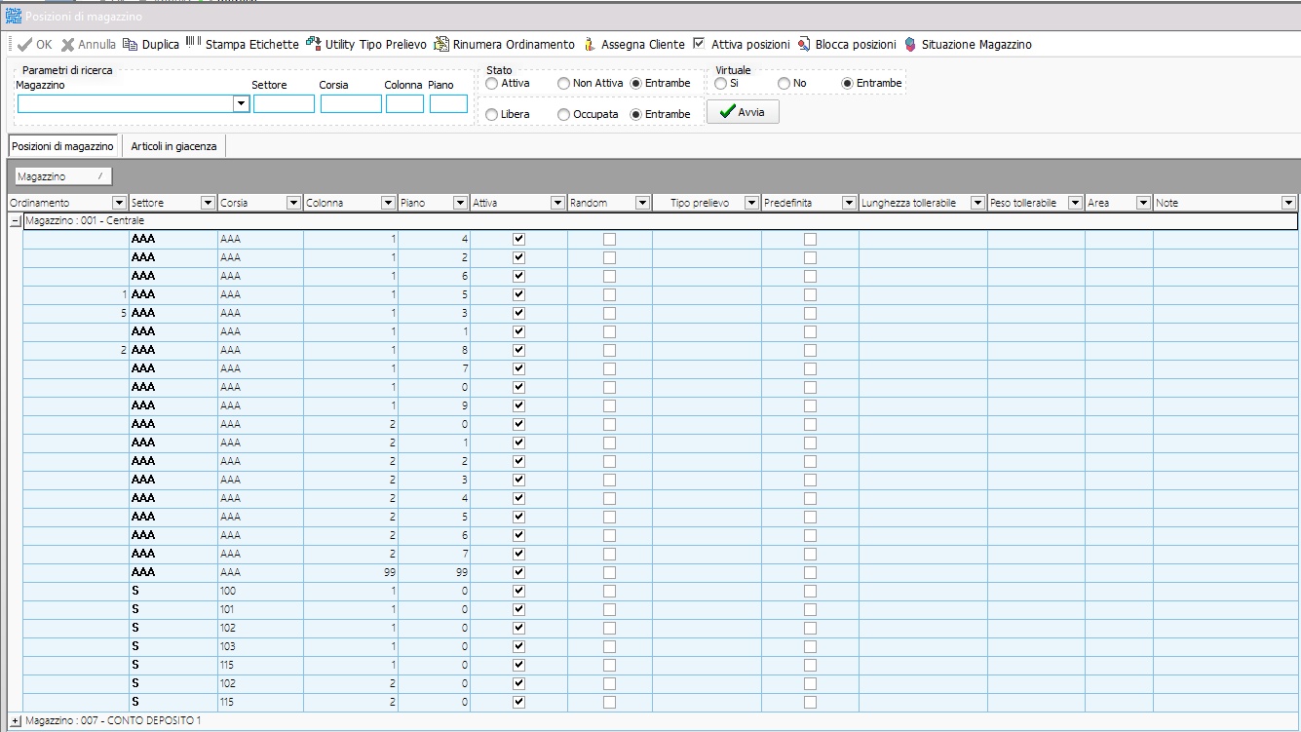Click the Stampa Etichette barcode icon
This screenshot has height=732, width=1301.
tap(193, 43)
